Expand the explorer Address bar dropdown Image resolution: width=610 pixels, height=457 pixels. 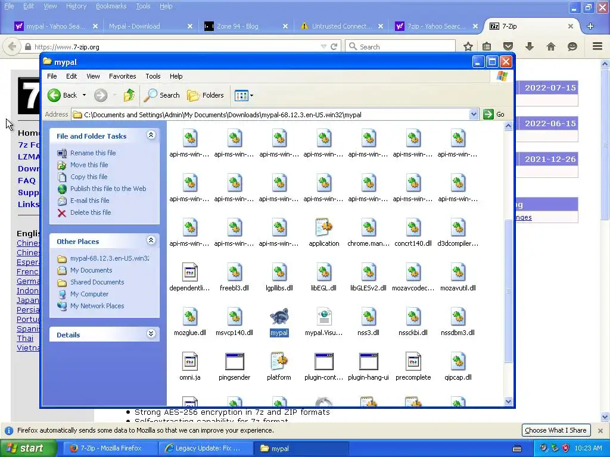(x=474, y=114)
